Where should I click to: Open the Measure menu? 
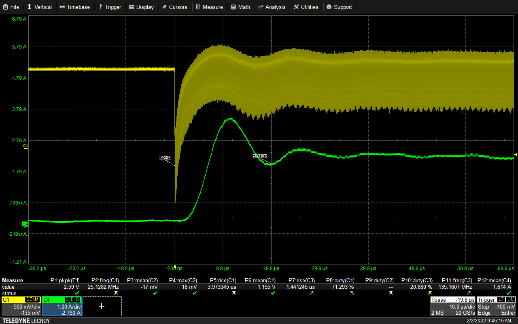coord(209,7)
